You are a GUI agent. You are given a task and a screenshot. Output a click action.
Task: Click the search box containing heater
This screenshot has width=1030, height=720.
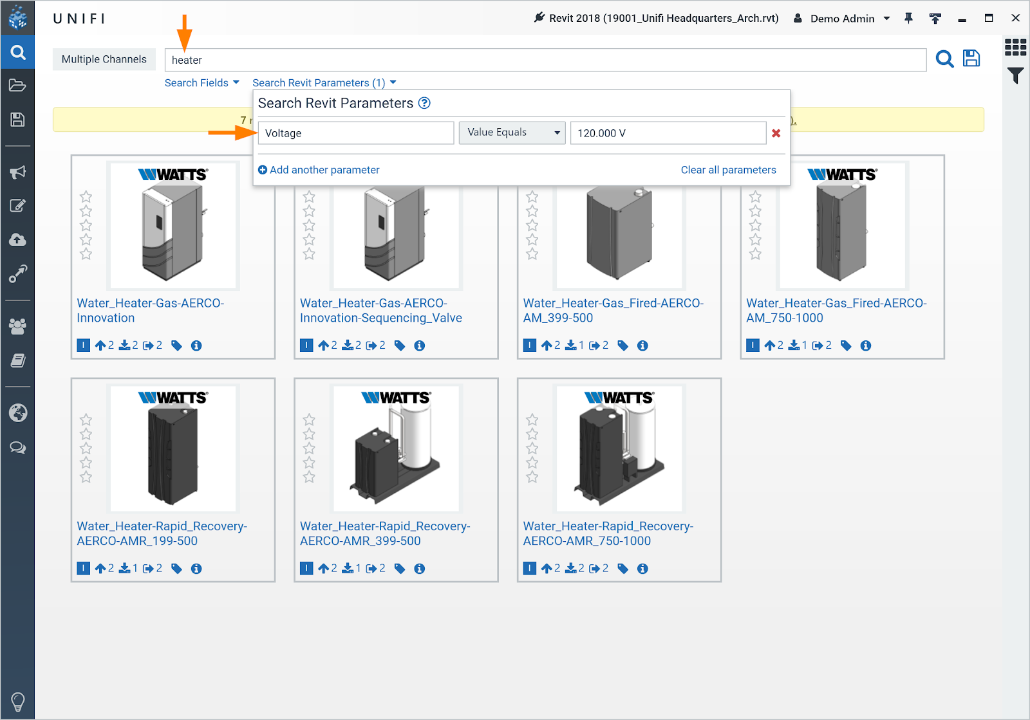545,60
